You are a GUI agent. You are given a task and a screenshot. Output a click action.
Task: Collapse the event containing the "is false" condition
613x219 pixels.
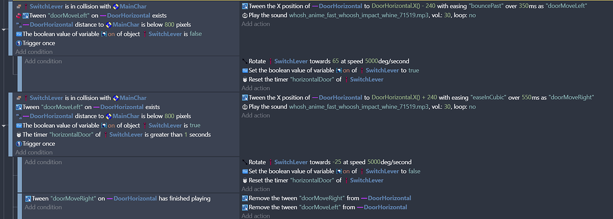(x=4, y=29)
